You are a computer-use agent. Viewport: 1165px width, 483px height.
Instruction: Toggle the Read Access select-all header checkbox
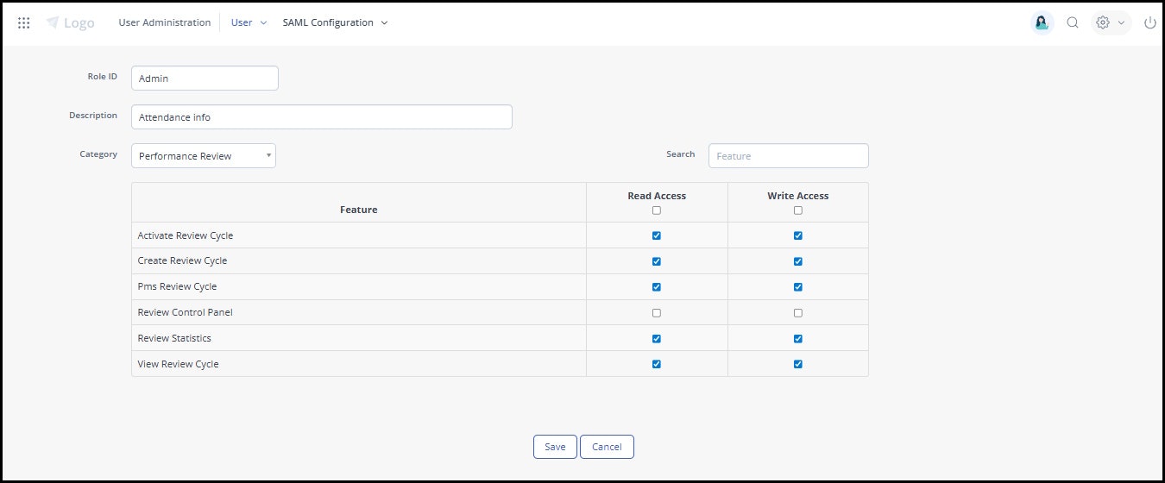657,210
